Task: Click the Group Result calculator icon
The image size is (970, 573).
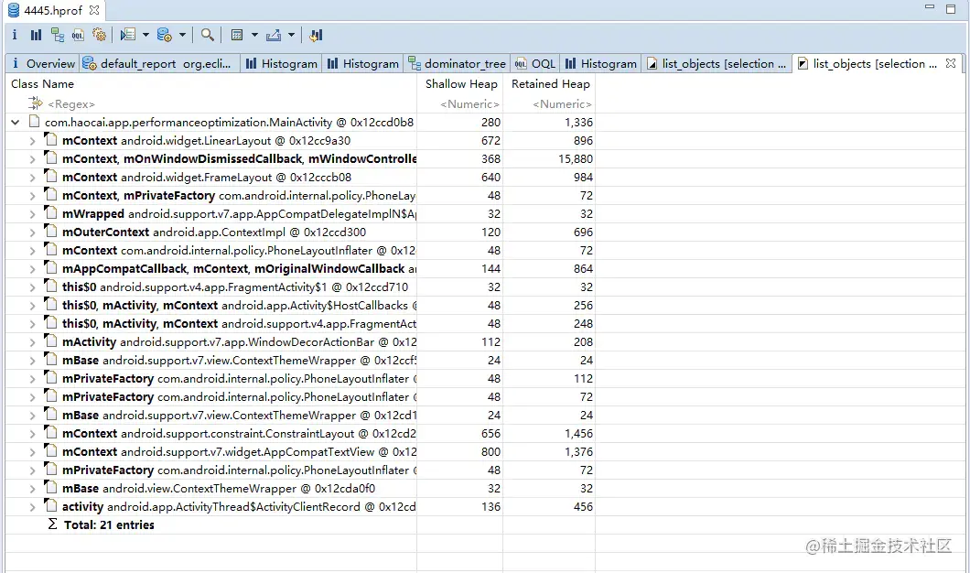Action: 236,36
